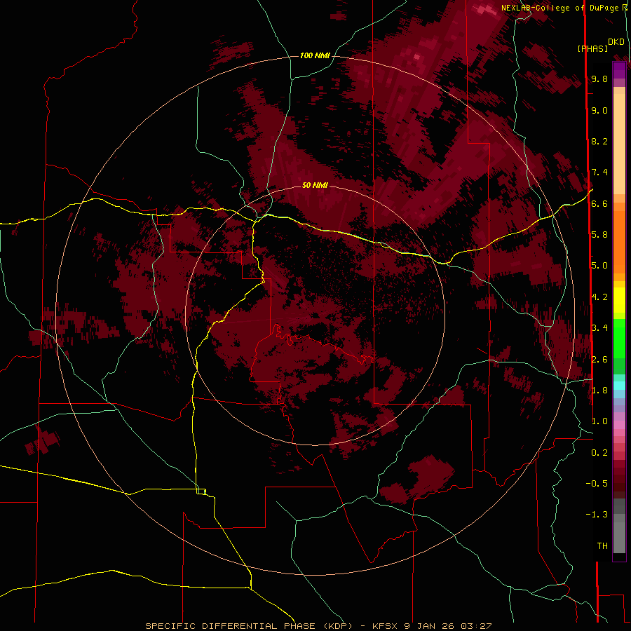Click the -0.5 value on the color scale

[x=597, y=483]
